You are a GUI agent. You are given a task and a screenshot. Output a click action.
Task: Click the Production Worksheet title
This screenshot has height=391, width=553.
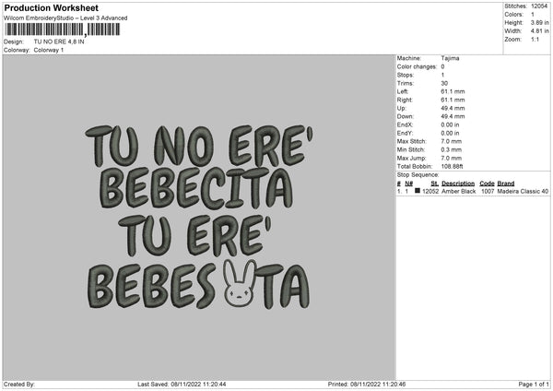[52, 7]
